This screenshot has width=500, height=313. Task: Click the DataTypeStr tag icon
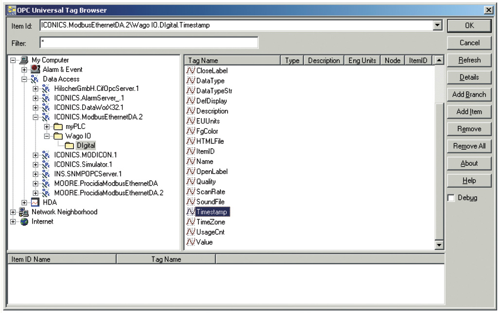coord(191,91)
